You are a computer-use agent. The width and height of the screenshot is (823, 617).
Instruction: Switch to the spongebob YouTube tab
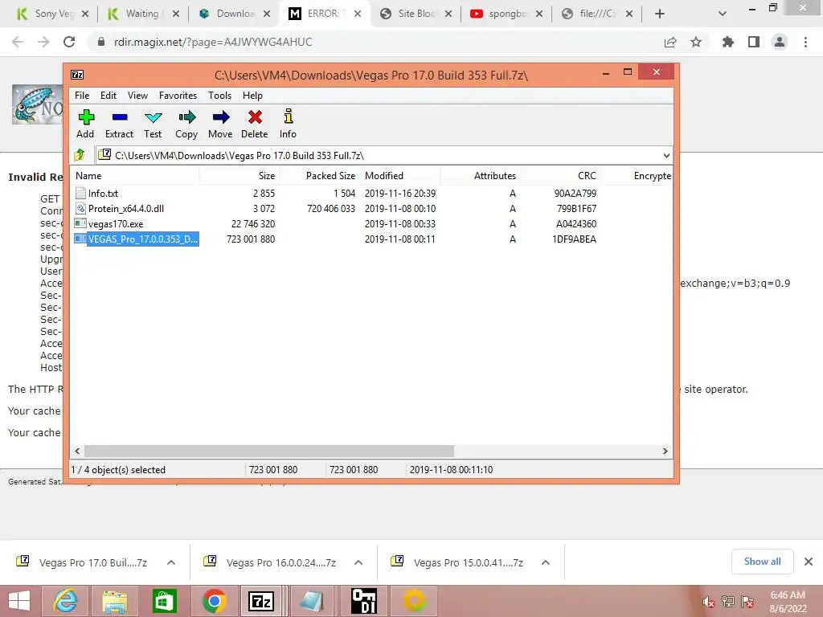[506, 14]
